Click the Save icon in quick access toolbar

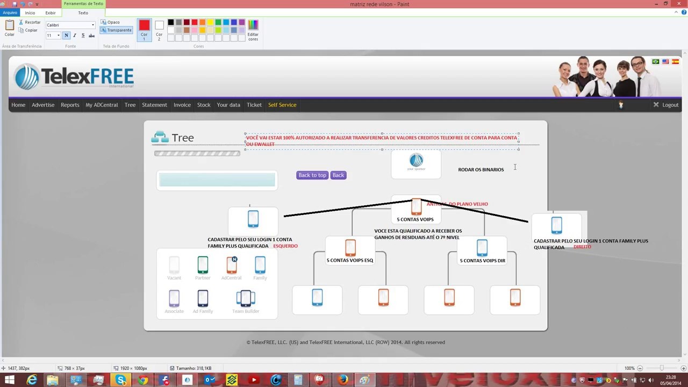tap(15, 4)
